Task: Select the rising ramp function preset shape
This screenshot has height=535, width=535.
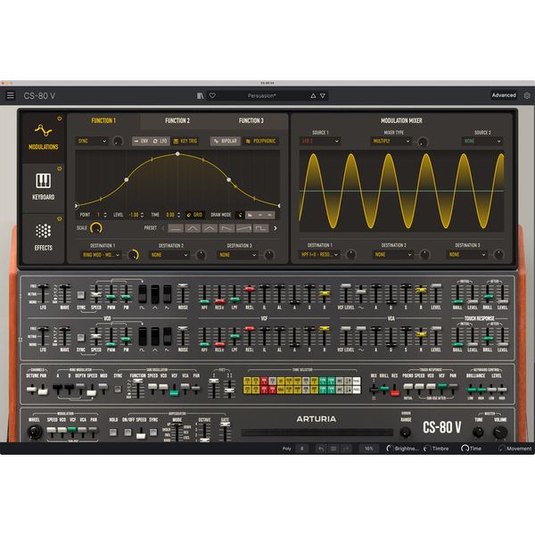Action: coord(244,228)
